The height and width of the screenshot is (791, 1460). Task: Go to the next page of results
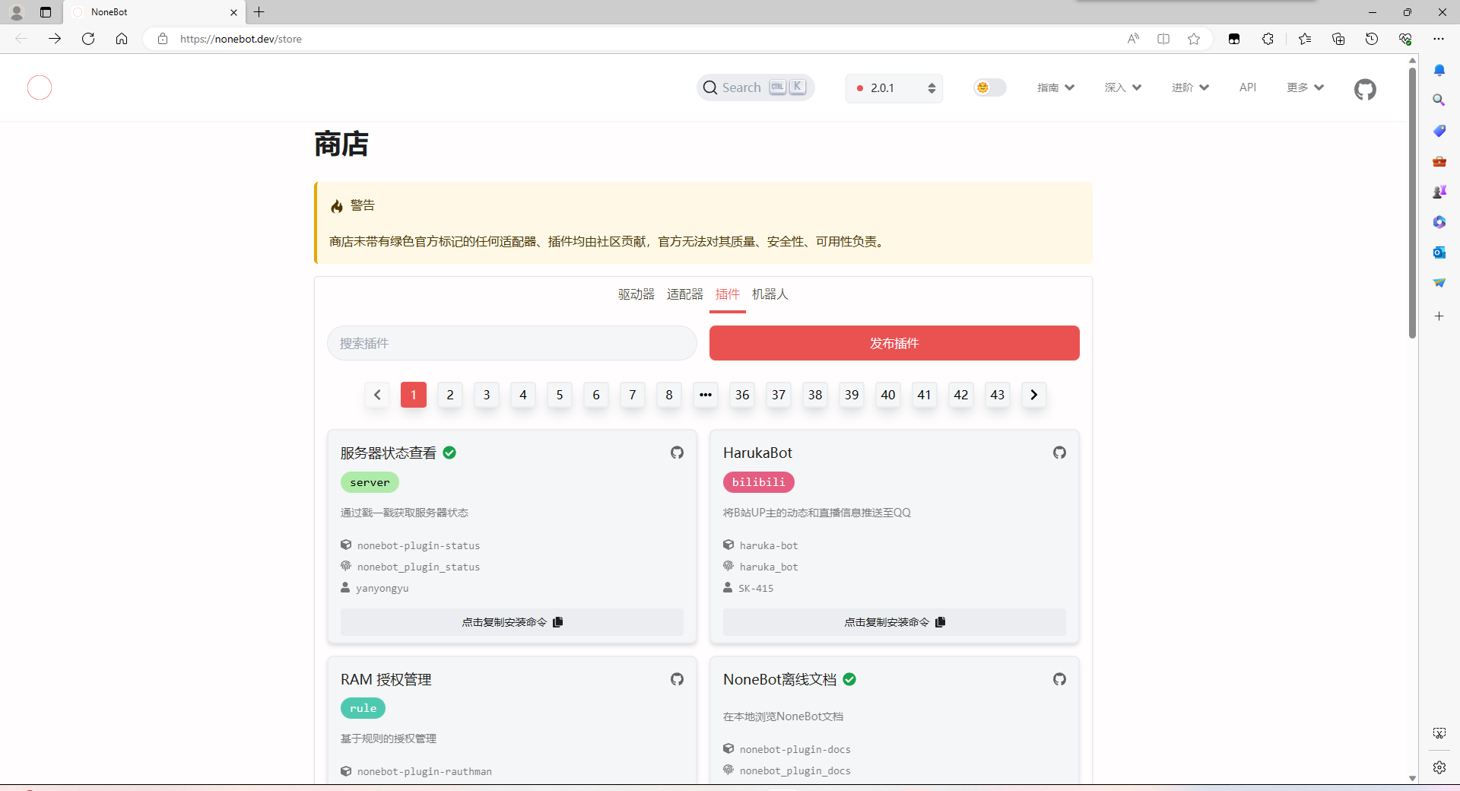[x=1033, y=395]
